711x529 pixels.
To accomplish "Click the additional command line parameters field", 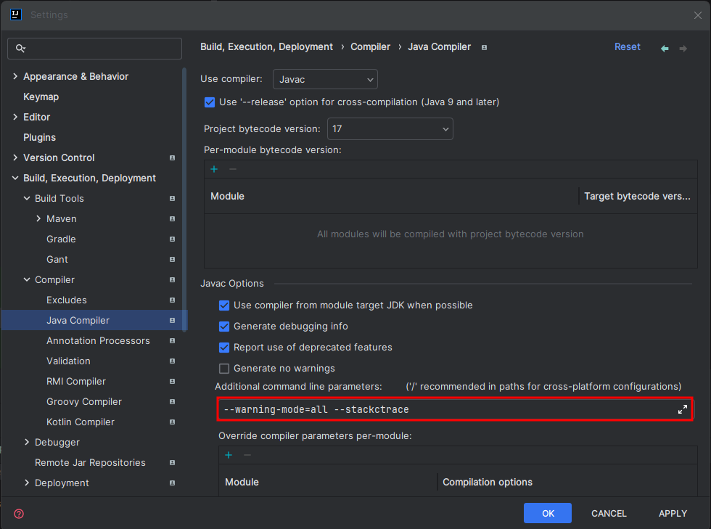I will click(455, 409).
